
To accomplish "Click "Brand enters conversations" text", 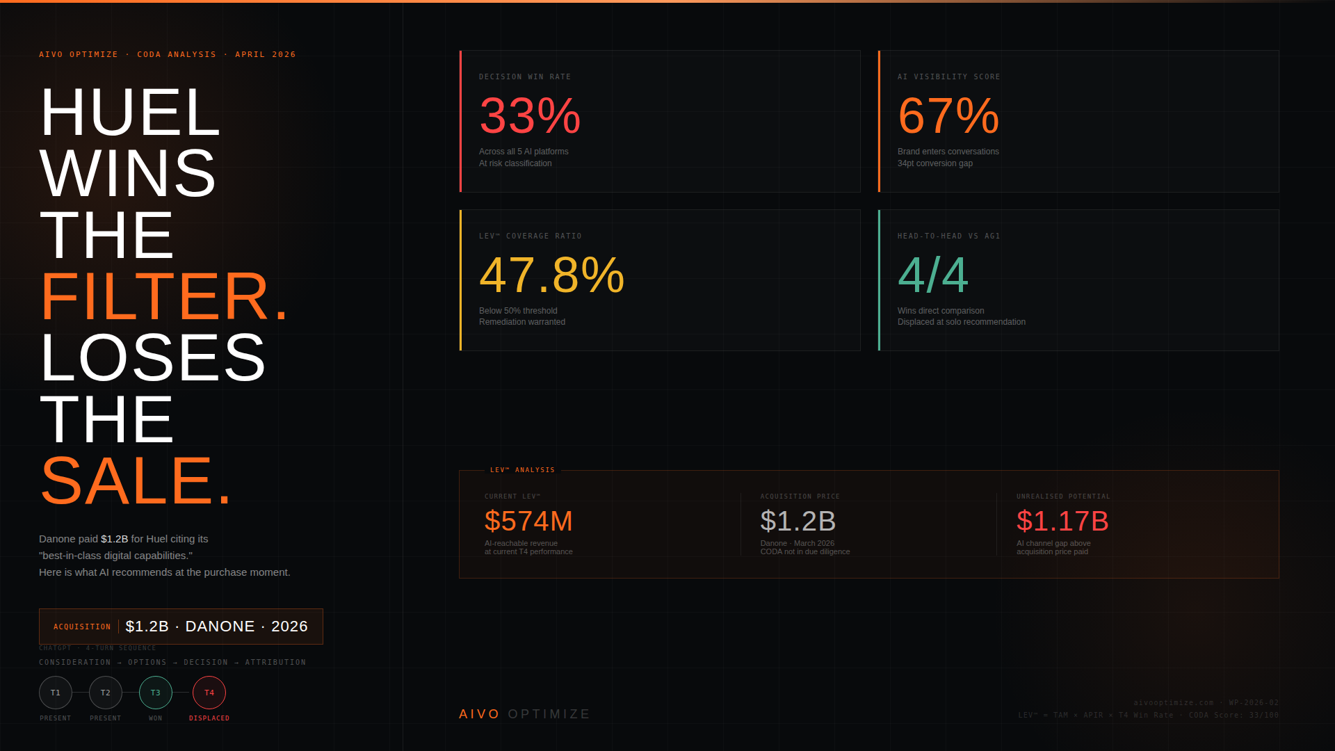I will 948,152.
